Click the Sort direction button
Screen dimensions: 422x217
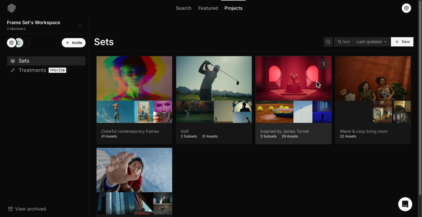tap(344, 42)
